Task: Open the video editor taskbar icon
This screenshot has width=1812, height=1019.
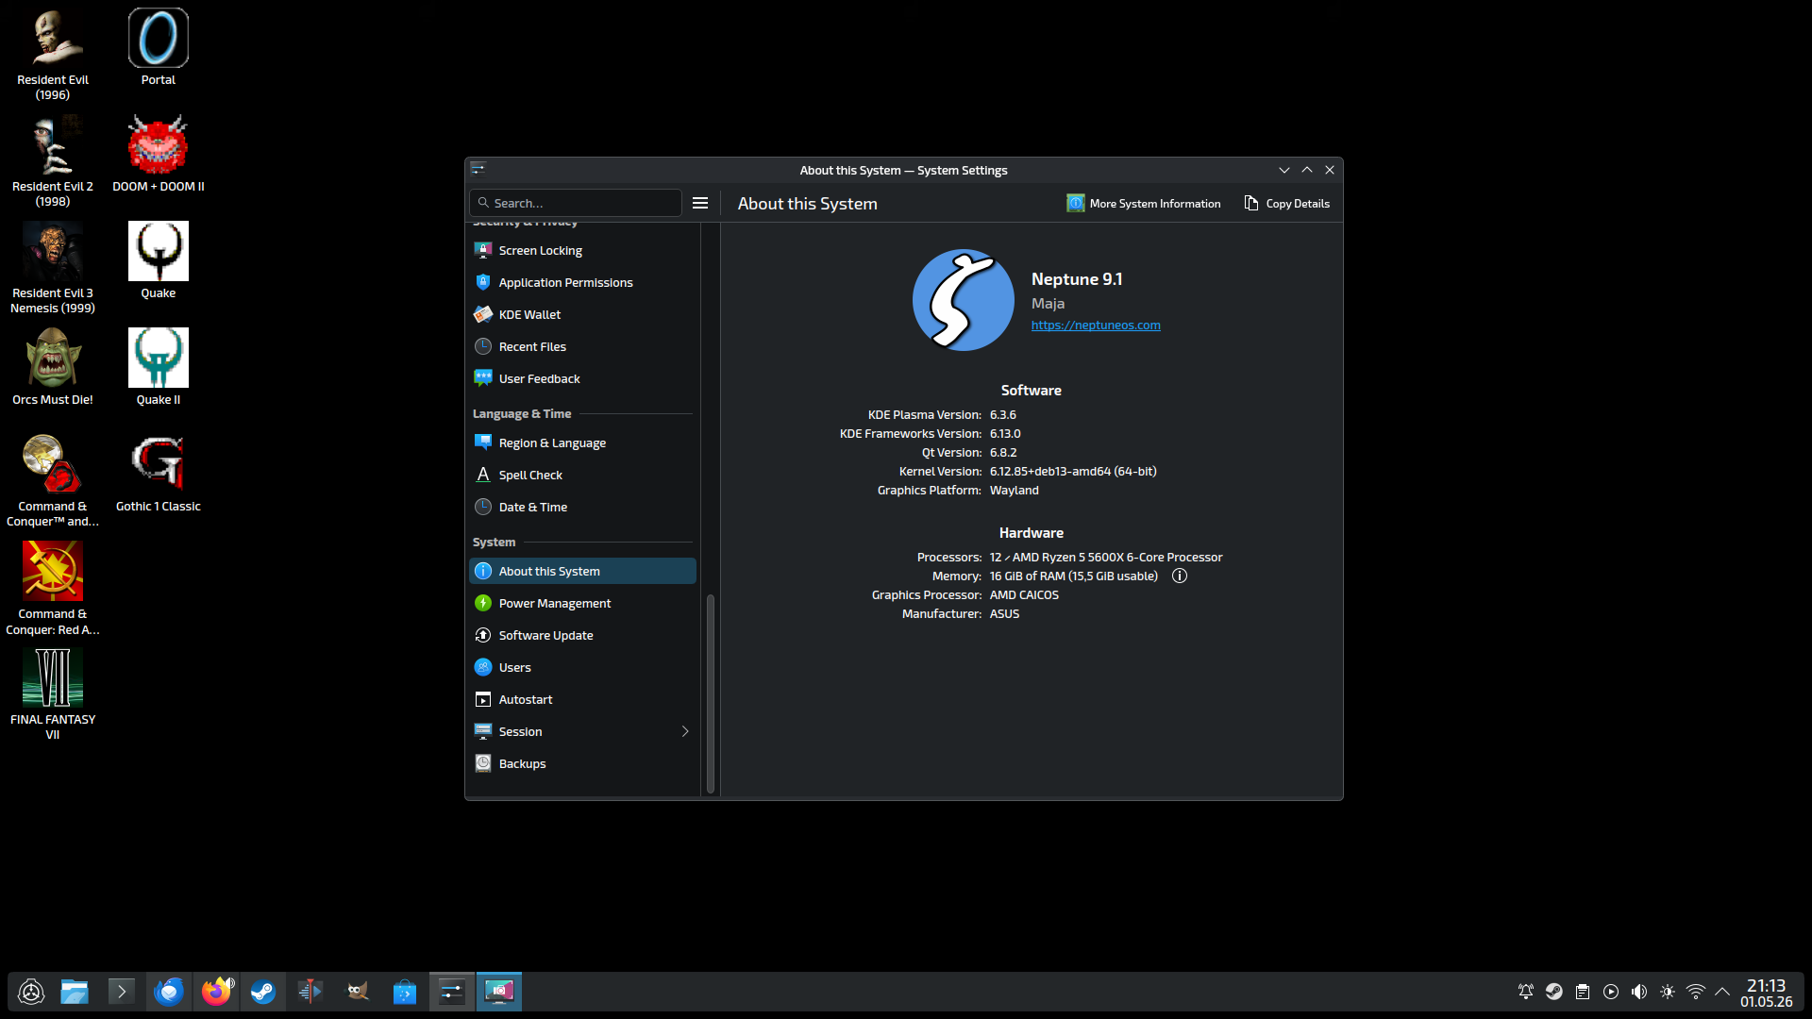Action: pyautogui.click(x=310, y=992)
